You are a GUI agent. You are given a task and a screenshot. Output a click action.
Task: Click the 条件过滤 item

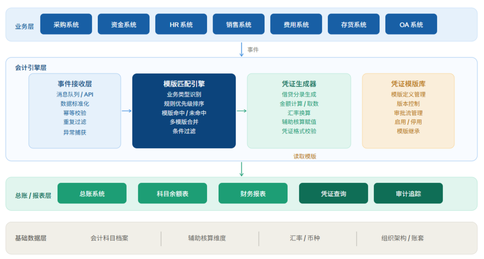tap(184, 131)
